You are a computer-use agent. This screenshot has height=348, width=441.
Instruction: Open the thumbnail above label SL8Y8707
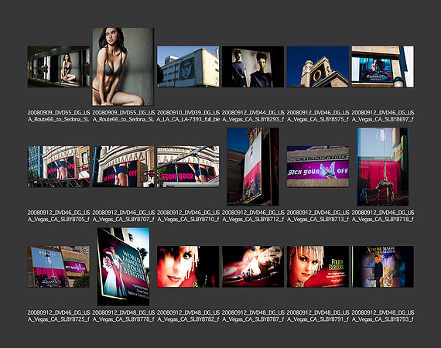123,166
